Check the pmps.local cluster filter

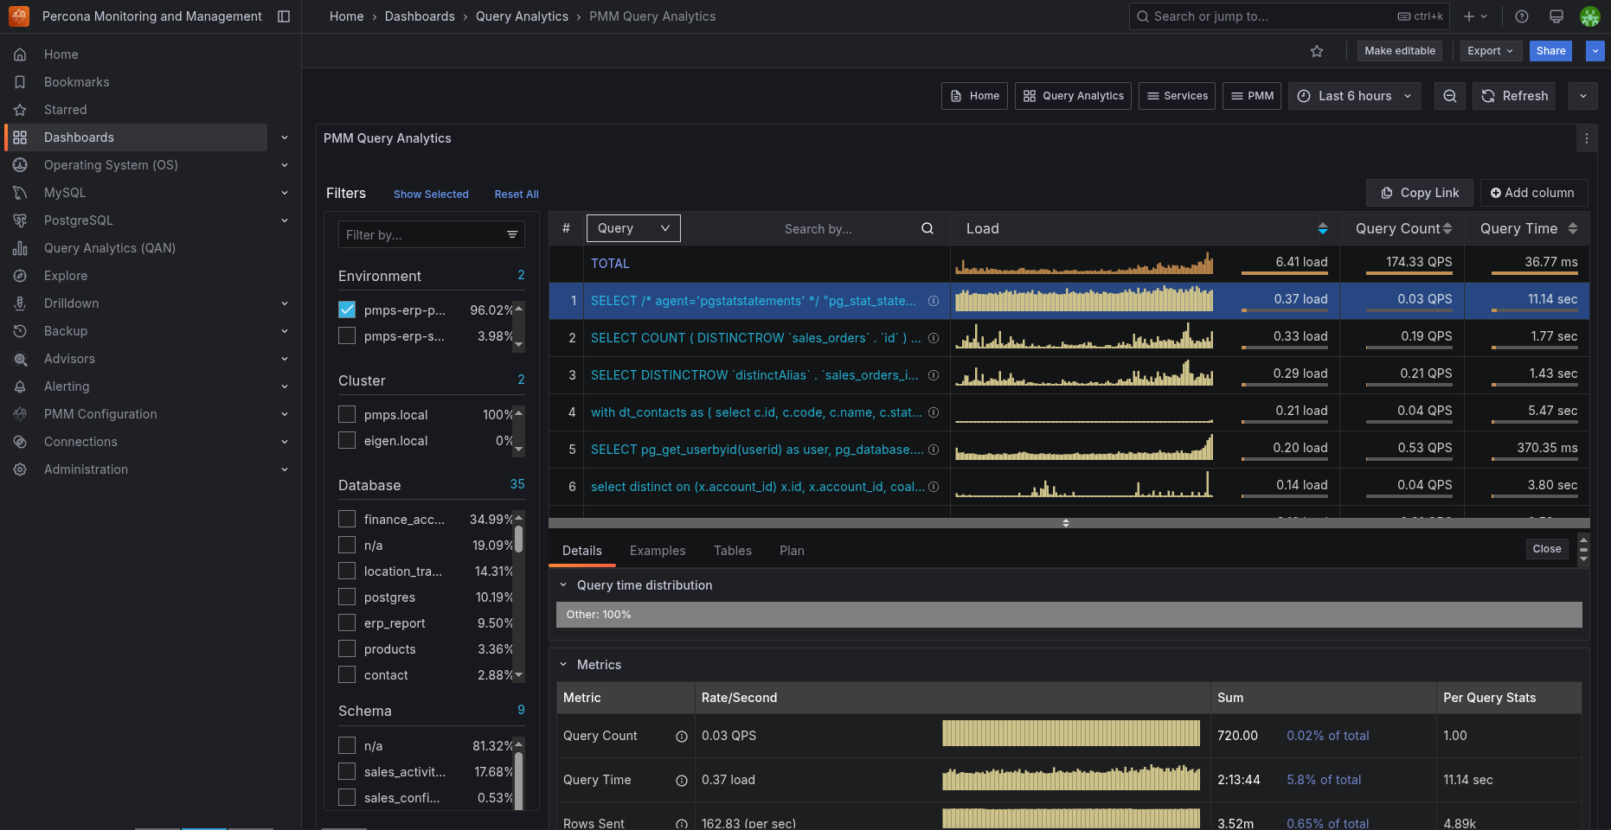pyautogui.click(x=347, y=414)
